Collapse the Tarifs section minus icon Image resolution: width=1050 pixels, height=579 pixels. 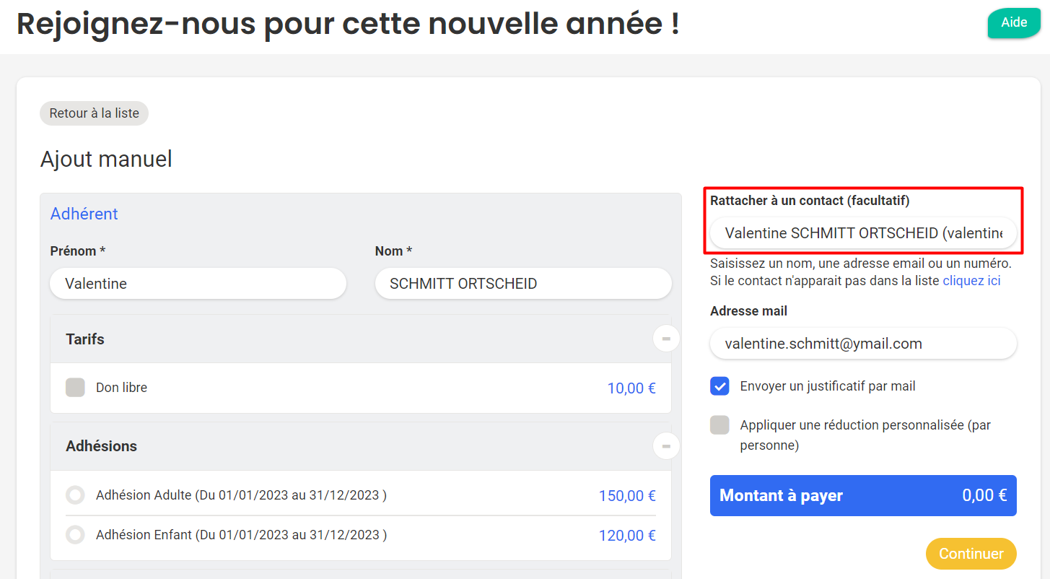pos(666,339)
